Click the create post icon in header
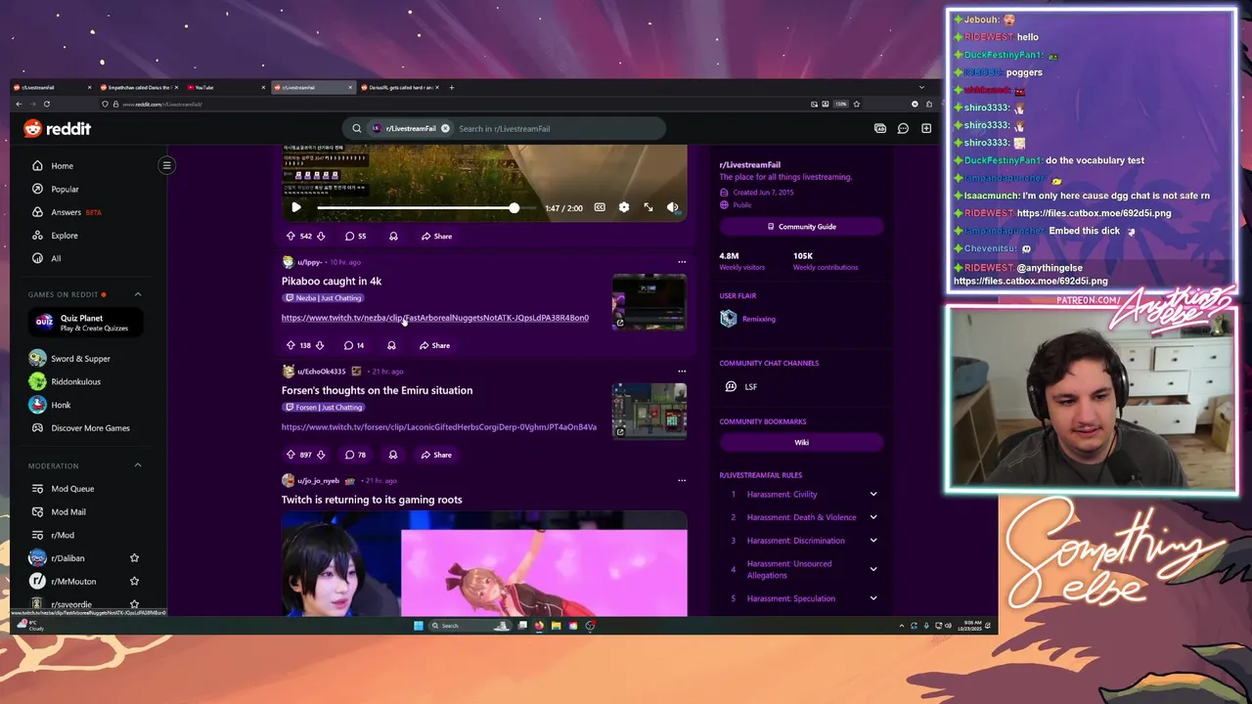Image resolution: width=1252 pixels, height=704 pixels. click(x=926, y=128)
